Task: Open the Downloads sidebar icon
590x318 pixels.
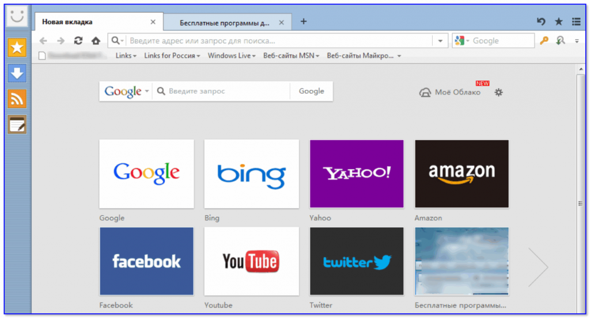Action: (x=17, y=73)
